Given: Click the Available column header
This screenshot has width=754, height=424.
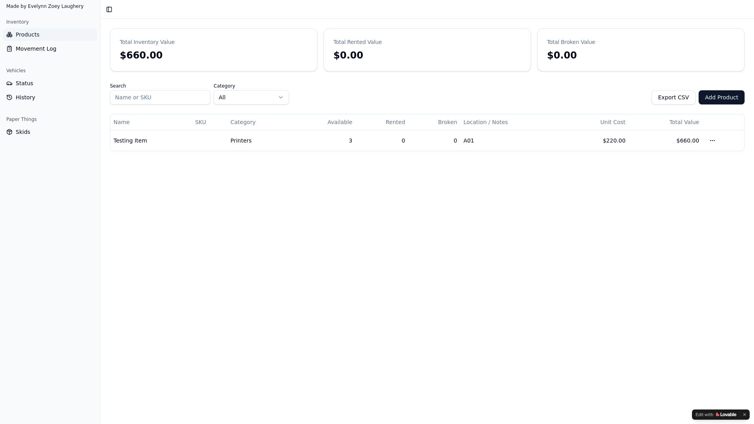Looking at the screenshot, I should [x=340, y=122].
